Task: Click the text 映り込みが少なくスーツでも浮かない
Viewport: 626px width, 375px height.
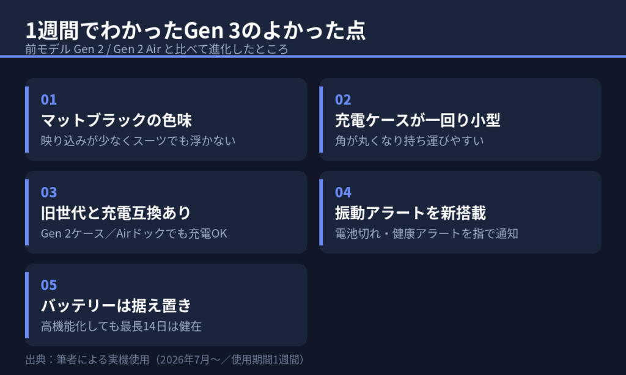Action: 138,140
